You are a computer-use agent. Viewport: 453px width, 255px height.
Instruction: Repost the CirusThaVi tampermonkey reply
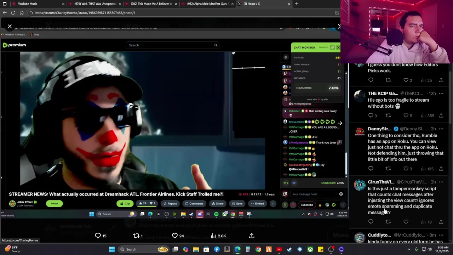388,222
